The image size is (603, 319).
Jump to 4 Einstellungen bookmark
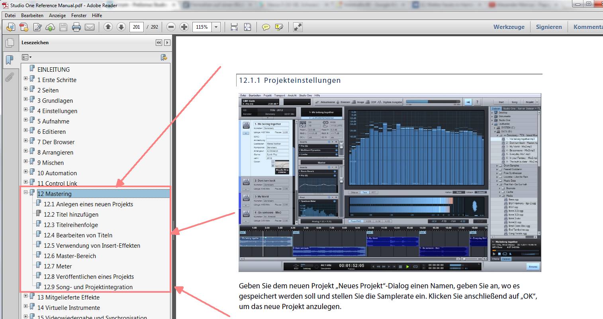(x=57, y=111)
